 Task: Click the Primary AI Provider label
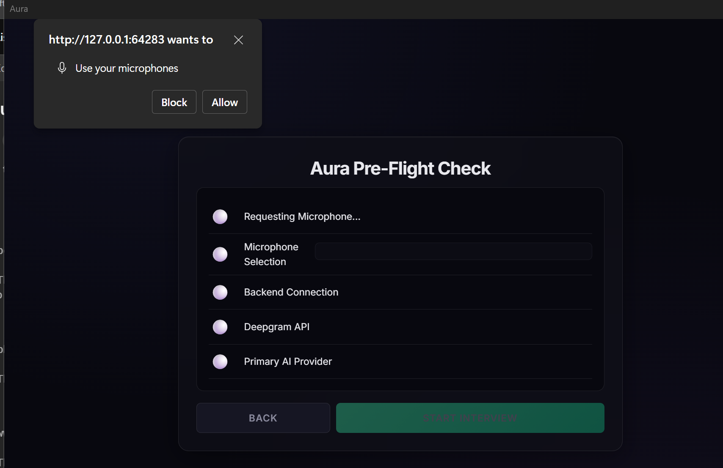288,362
